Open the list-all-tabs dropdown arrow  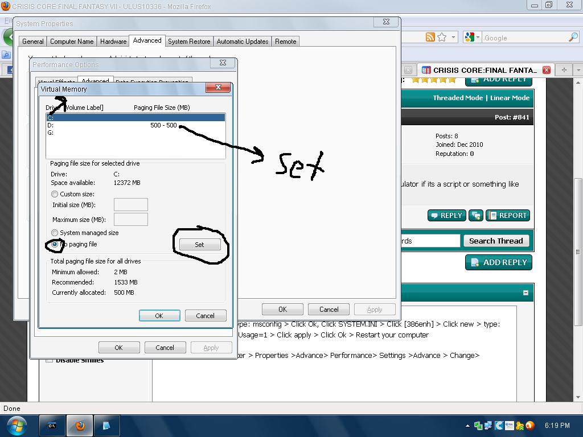pos(578,70)
